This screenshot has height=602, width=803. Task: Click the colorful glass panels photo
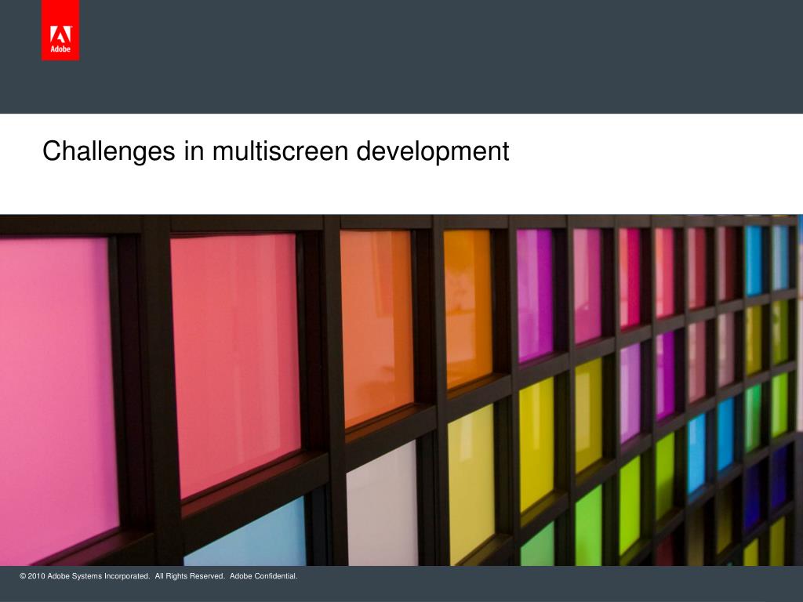point(401,390)
